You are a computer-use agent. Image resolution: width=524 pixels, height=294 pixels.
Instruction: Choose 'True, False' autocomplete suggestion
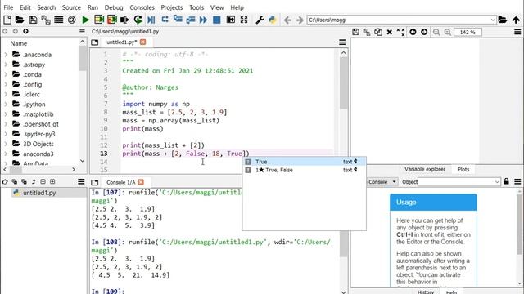pos(304,170)
